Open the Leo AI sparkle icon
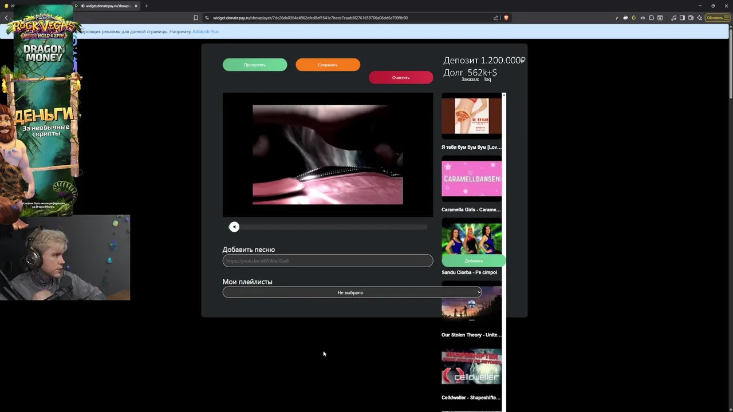Screen dimensions: 733x412 tap(699, 18)
